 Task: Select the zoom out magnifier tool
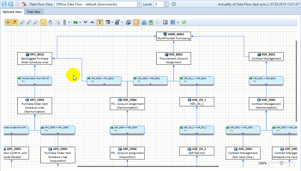tap(35, 22)
